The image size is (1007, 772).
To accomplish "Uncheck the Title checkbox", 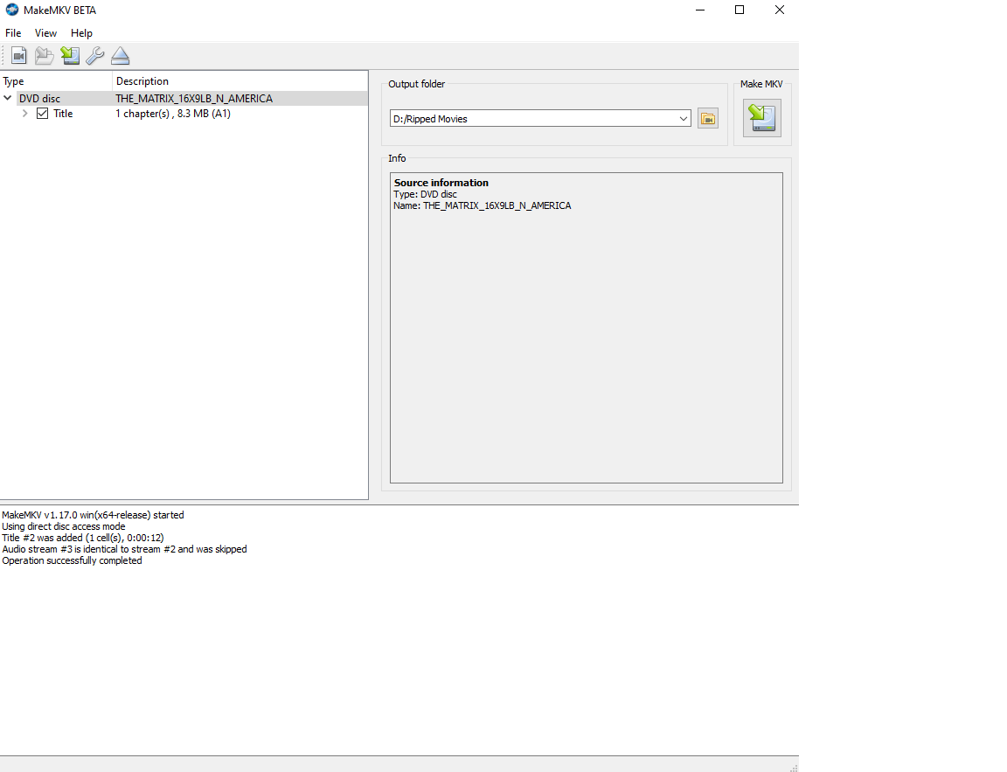I will tap(42, 114).
